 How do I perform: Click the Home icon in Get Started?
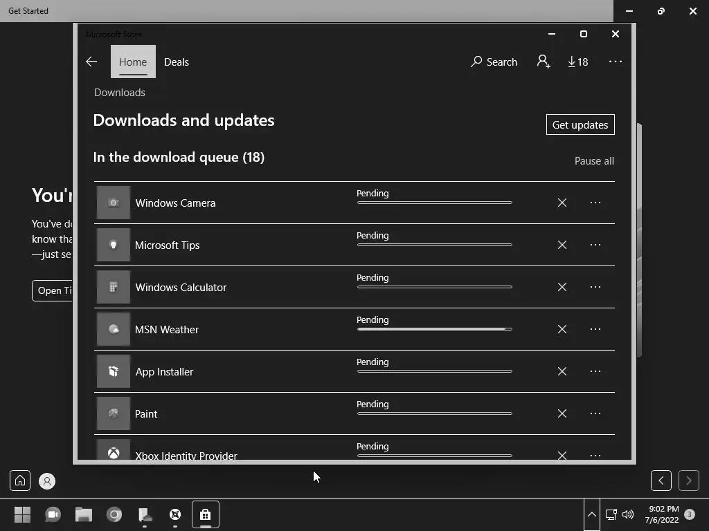pyautogui.click(x=20, y=481)
